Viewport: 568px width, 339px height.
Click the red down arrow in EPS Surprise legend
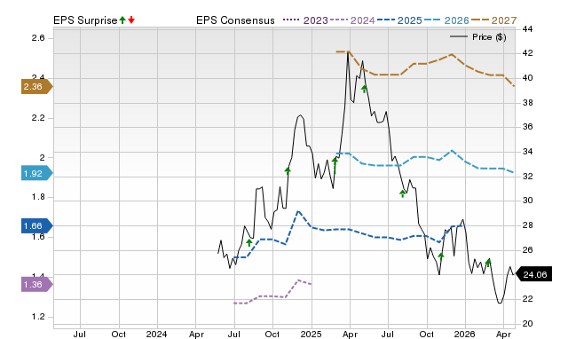coord(131,20)
